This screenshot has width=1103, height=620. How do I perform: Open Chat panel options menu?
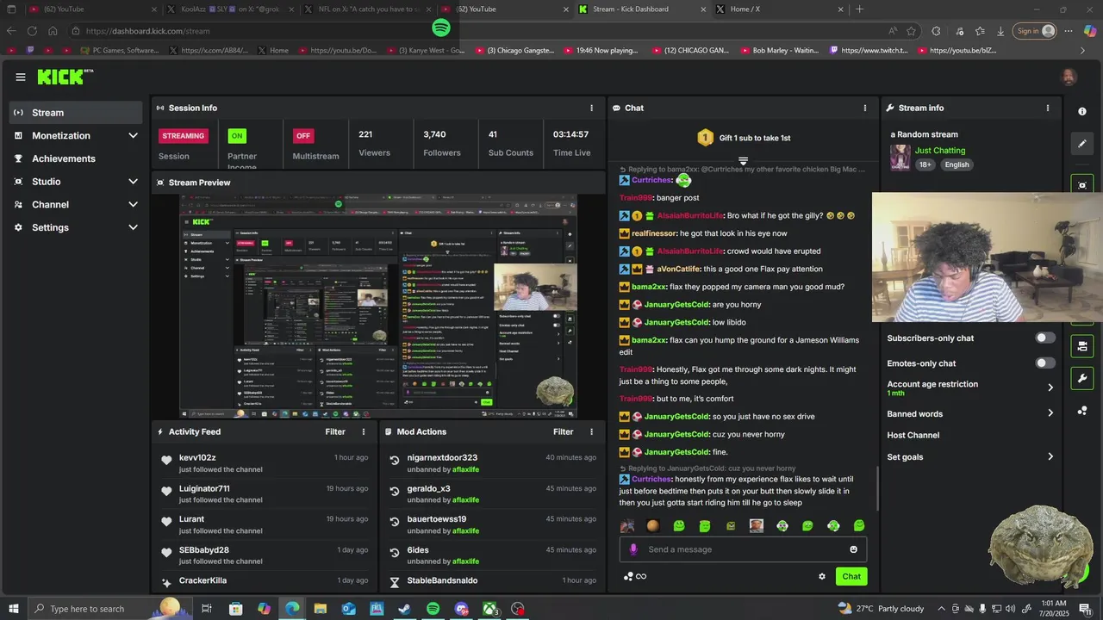[865, 108]
